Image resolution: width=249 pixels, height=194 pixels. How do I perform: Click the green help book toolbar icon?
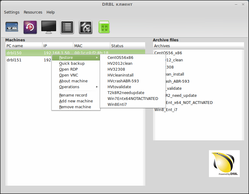[x=104, y=27]
